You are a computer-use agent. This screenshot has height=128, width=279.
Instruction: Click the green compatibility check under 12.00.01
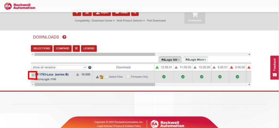click(164, 77)
